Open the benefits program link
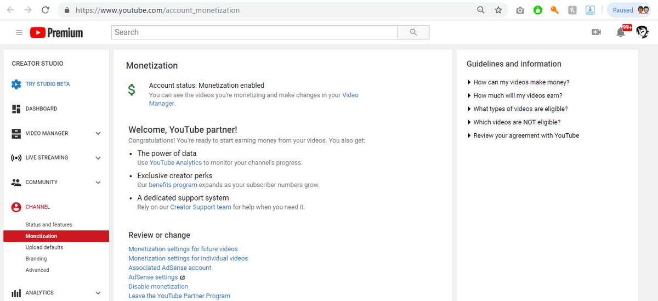 [173, 185]
